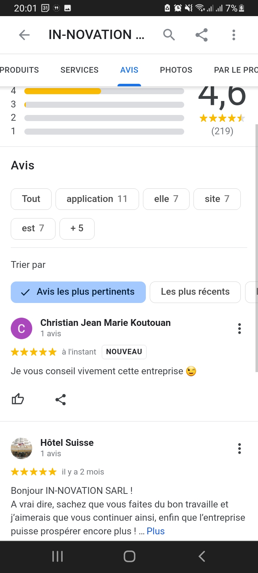Select the 'Tout' filter chip
Image resolution: width=258 pixels, height=573 pixels.
31,199
